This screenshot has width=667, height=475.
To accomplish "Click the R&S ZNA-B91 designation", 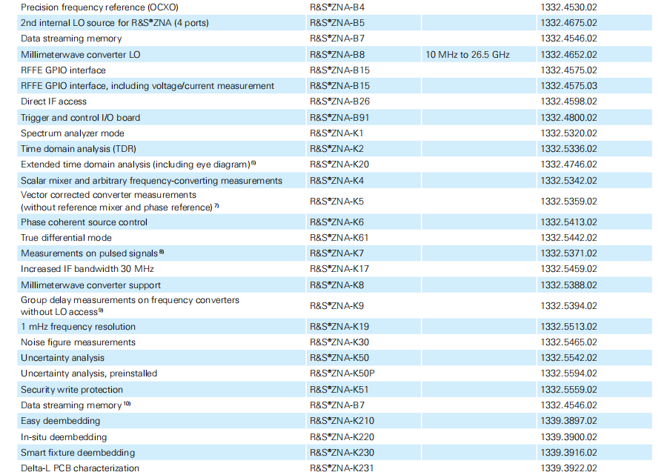I will 339,117.
